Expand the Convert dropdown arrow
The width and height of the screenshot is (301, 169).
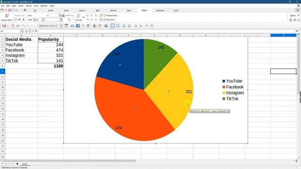click(84, 17)
